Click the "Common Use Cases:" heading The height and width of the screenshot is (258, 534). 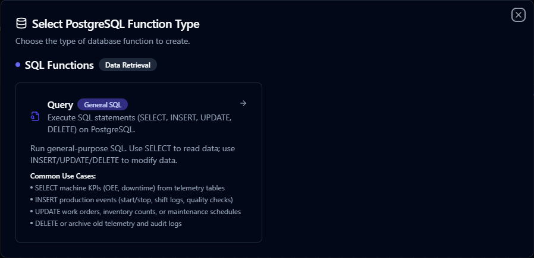(x=62, y=176)
